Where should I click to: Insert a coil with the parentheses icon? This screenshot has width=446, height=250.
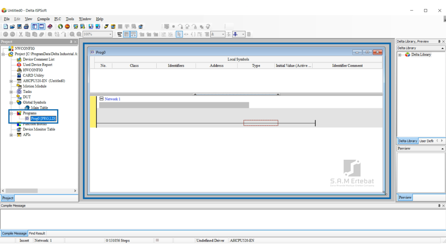[x=193, y=34]
